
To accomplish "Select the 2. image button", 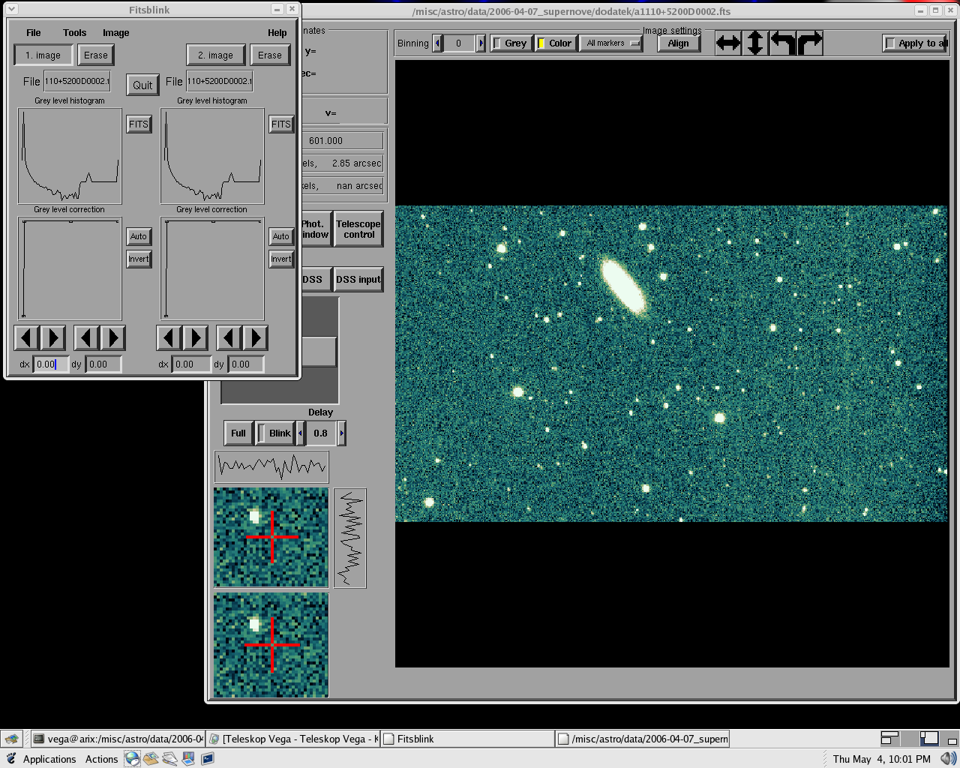I will tap(216, 55).
